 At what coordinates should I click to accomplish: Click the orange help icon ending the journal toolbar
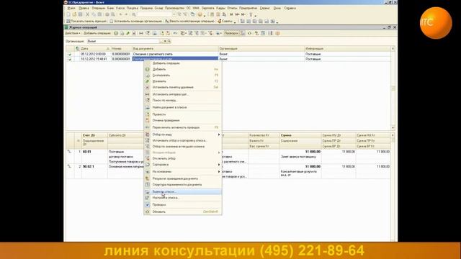(x=277, y=33)
